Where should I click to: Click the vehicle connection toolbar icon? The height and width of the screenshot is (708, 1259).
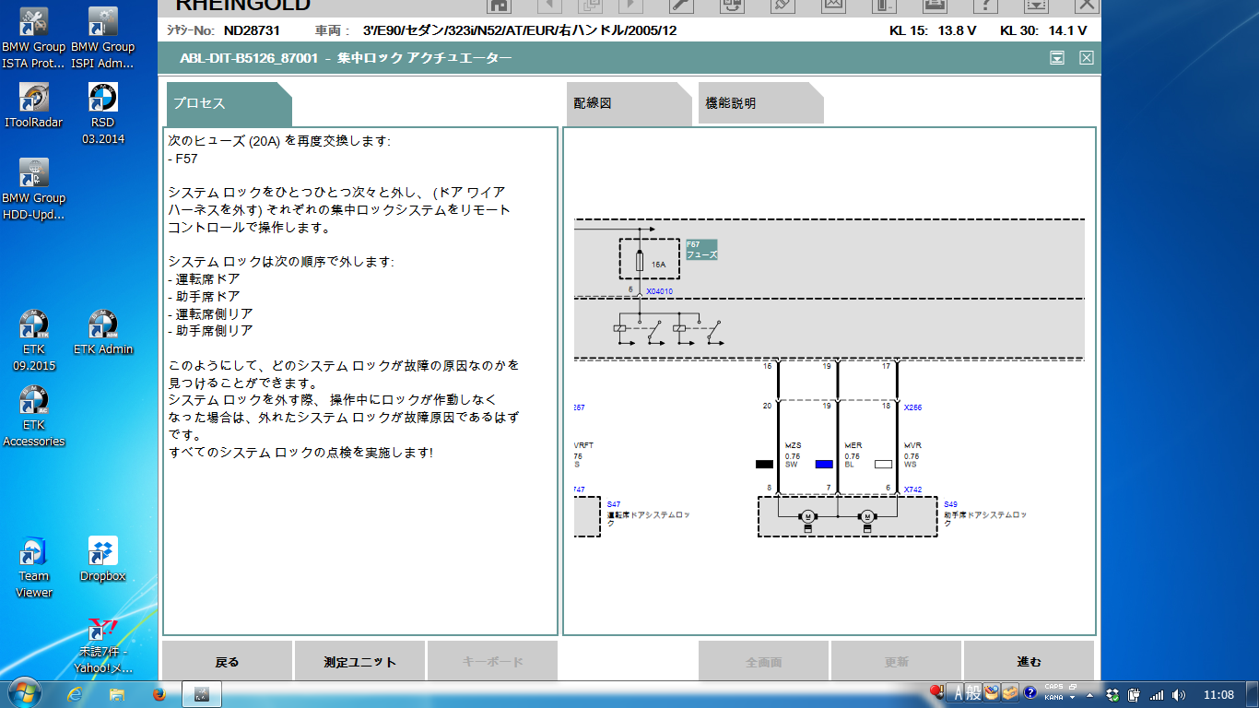coord(732,6)
